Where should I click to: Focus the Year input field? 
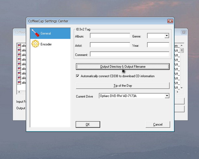point(158,45)
